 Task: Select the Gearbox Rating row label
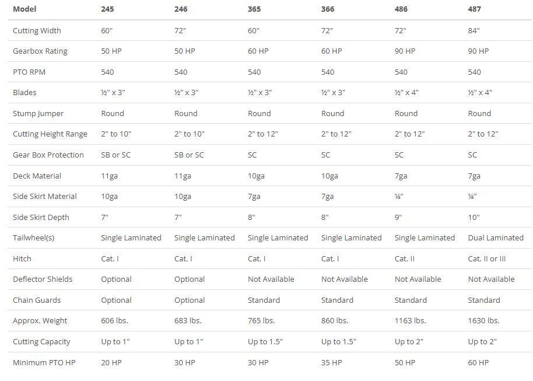click(x=40, y=51)
